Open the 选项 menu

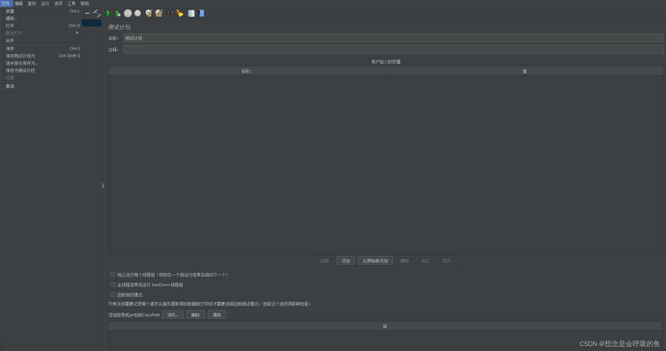coord(58,3)
